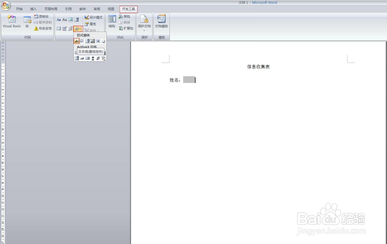Image resolution: width=387 pixels, height=244 pixels.
Task: Open 宏安全性 macro security settings
Action: coord(43,28)
